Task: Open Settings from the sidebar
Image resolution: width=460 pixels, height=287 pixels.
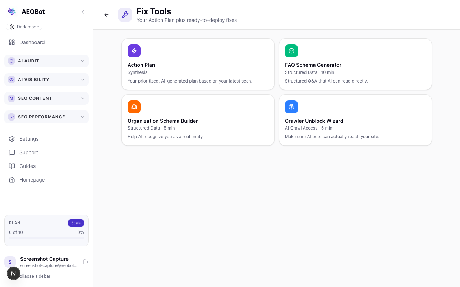Action: pos(46,139)
